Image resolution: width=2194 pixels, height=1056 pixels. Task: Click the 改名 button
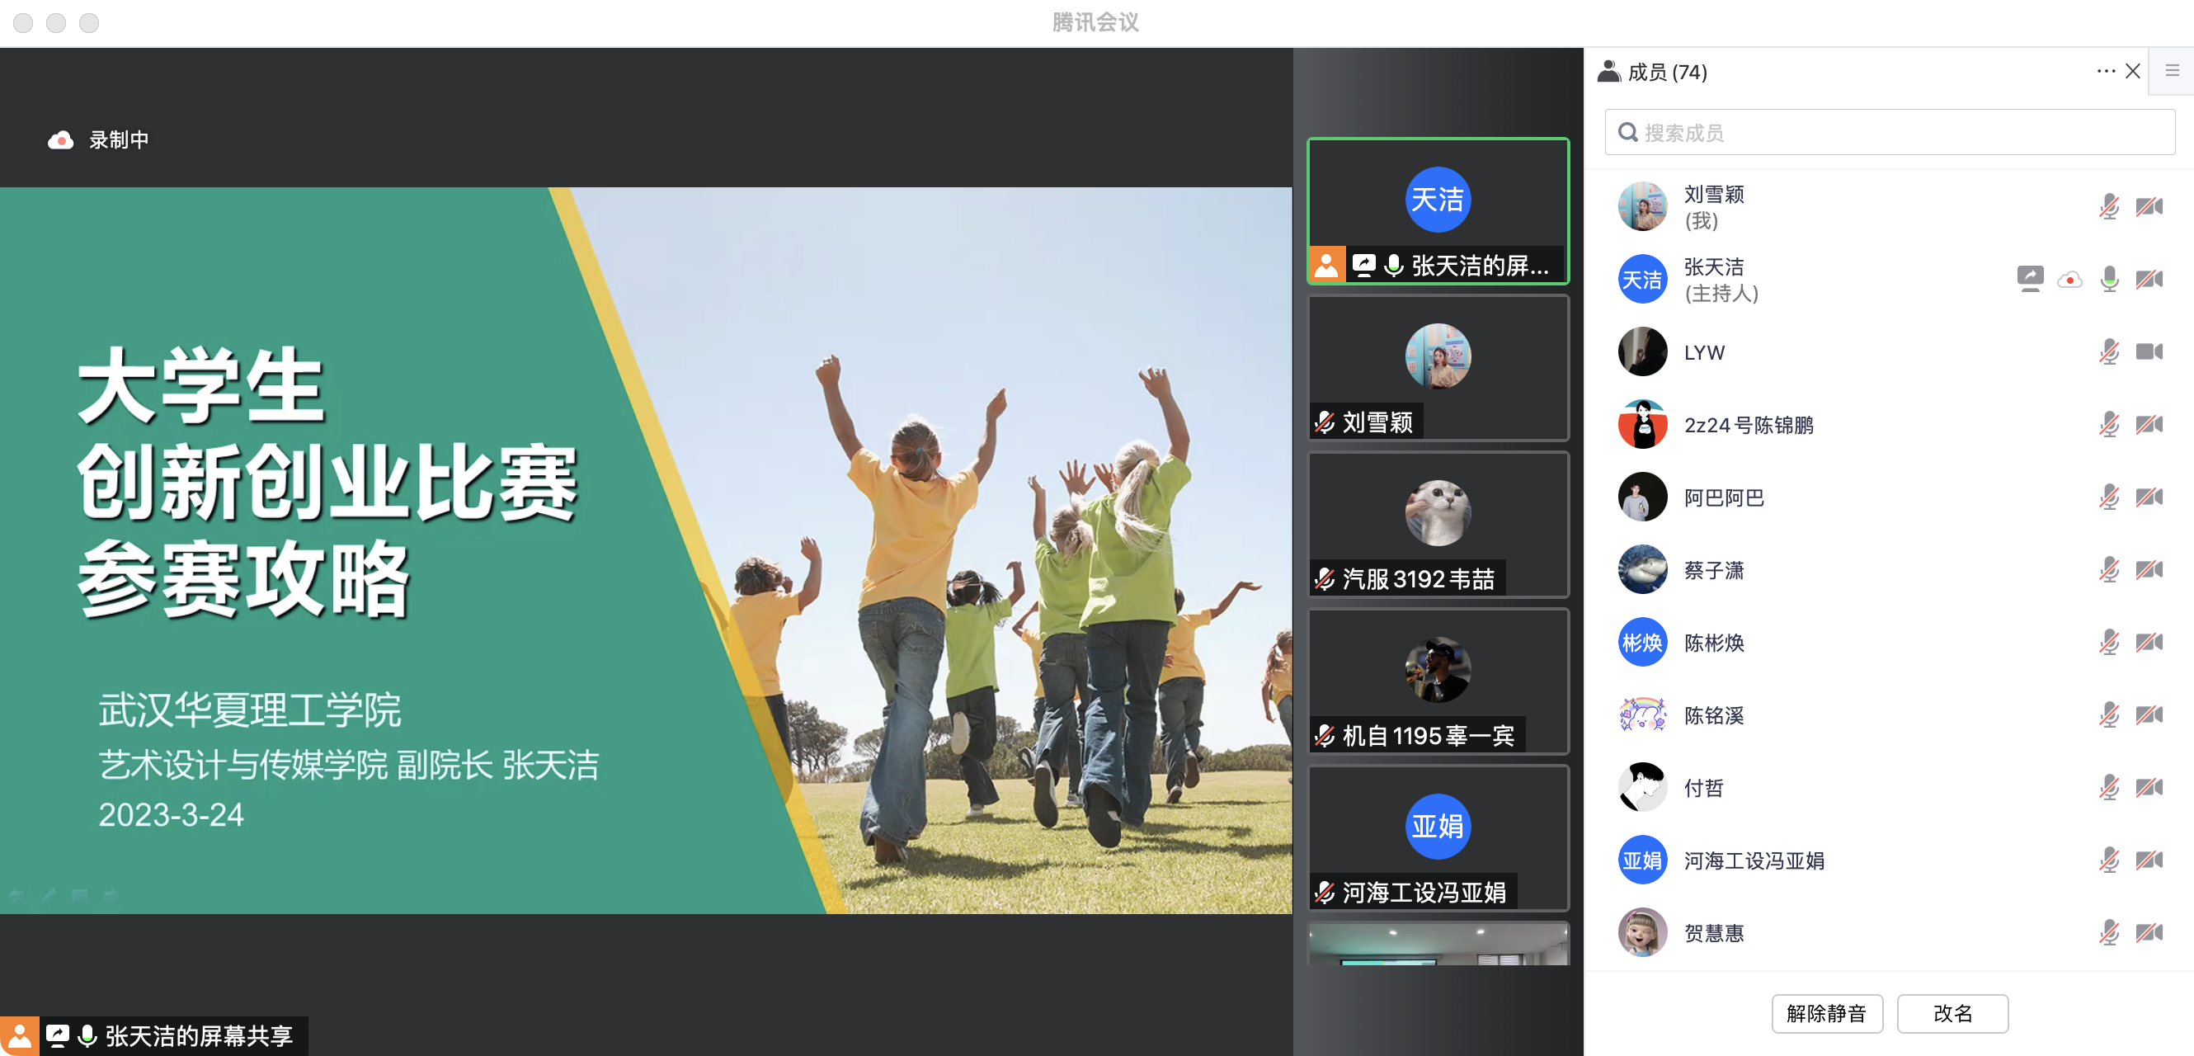(1952, 1013)
